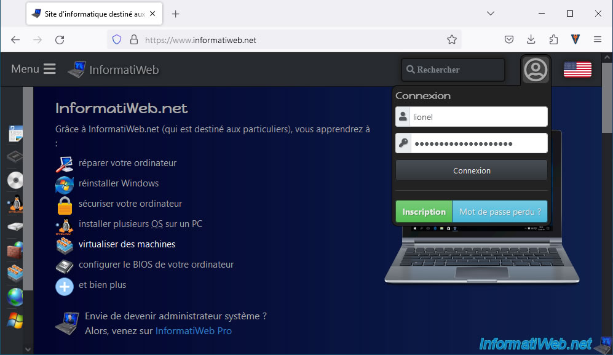The height and width of the screenshot is (355, 613).
Task: Save page to Pocket
Action: click(508, 39)
